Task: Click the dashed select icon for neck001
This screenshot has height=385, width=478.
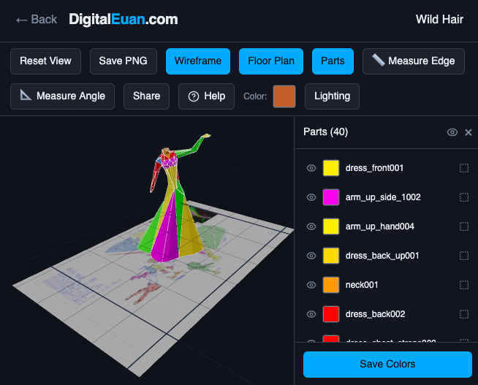Action: click(464, 285)
